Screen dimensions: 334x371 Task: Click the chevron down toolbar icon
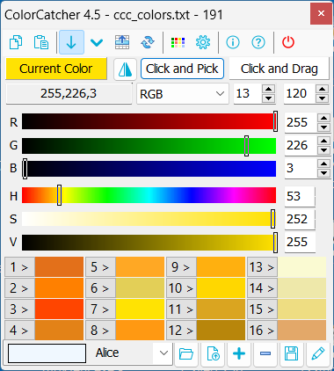point(97,42)
